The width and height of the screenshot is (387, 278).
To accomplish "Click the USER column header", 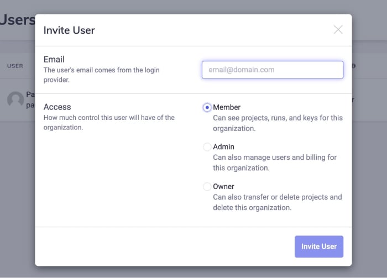I will 15,66.
